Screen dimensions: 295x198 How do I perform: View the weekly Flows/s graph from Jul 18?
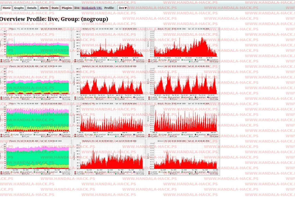point(36,82)
